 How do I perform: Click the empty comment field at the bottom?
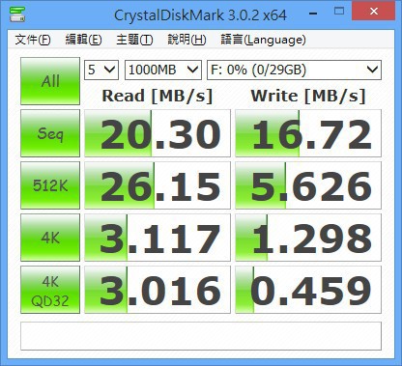tap(201, 336)
